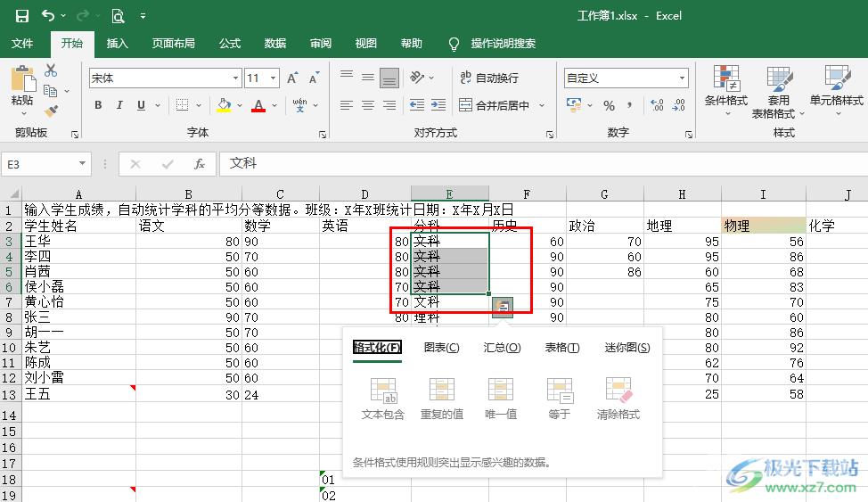Open number format 自定义 dropdown
The image size is (868, 502).
[682, 78]
